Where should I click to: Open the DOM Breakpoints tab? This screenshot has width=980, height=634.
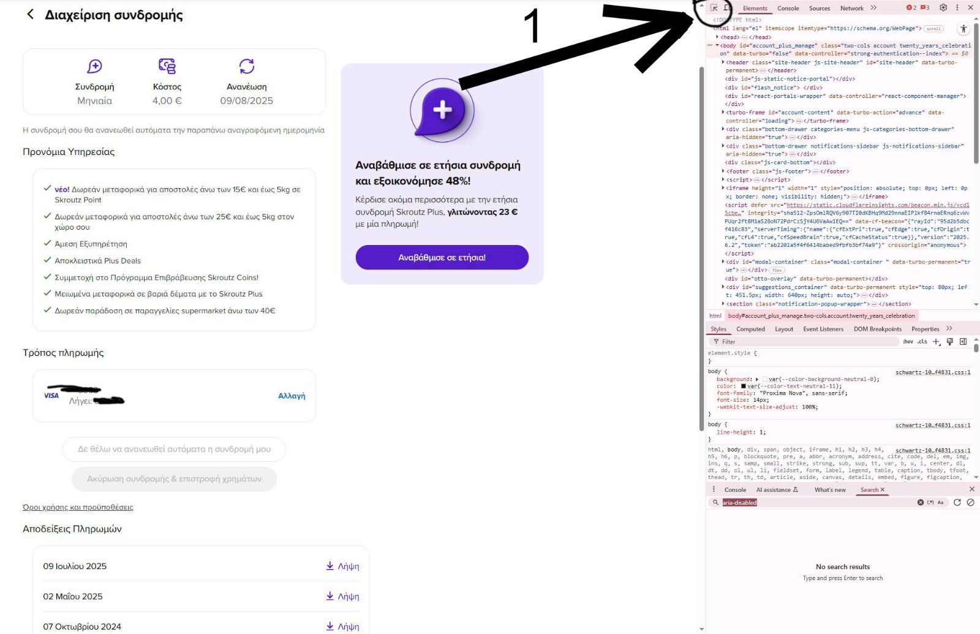(x=878, y=329)
